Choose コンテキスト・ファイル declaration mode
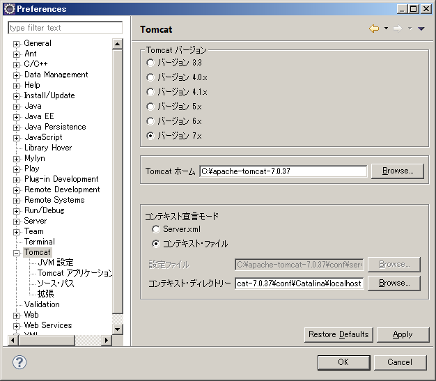 coord(156,244)
